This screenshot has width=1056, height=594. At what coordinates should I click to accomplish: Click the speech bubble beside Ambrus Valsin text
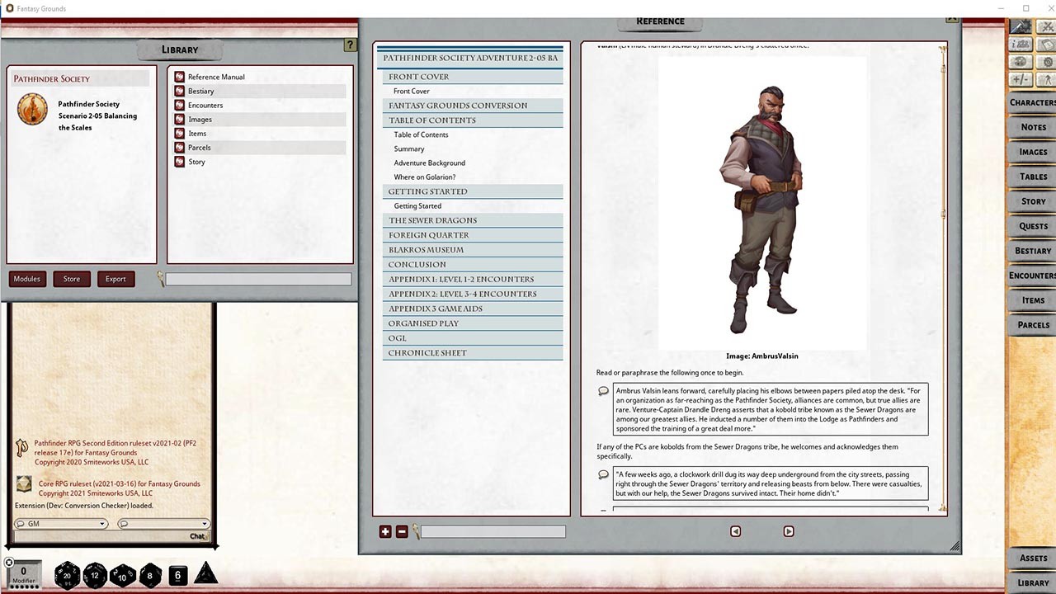(603, 391)
